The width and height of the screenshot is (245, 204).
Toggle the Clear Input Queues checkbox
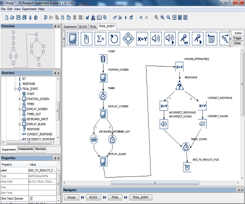tap(31, 199)
